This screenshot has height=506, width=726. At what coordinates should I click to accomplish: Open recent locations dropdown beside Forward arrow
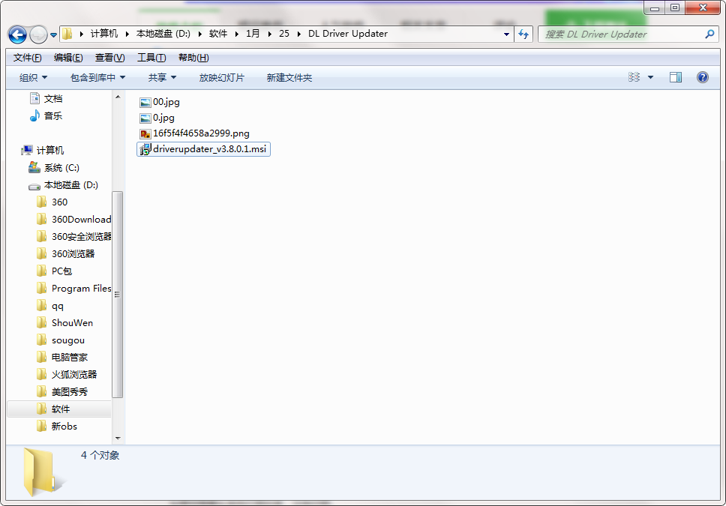point(54,34)
